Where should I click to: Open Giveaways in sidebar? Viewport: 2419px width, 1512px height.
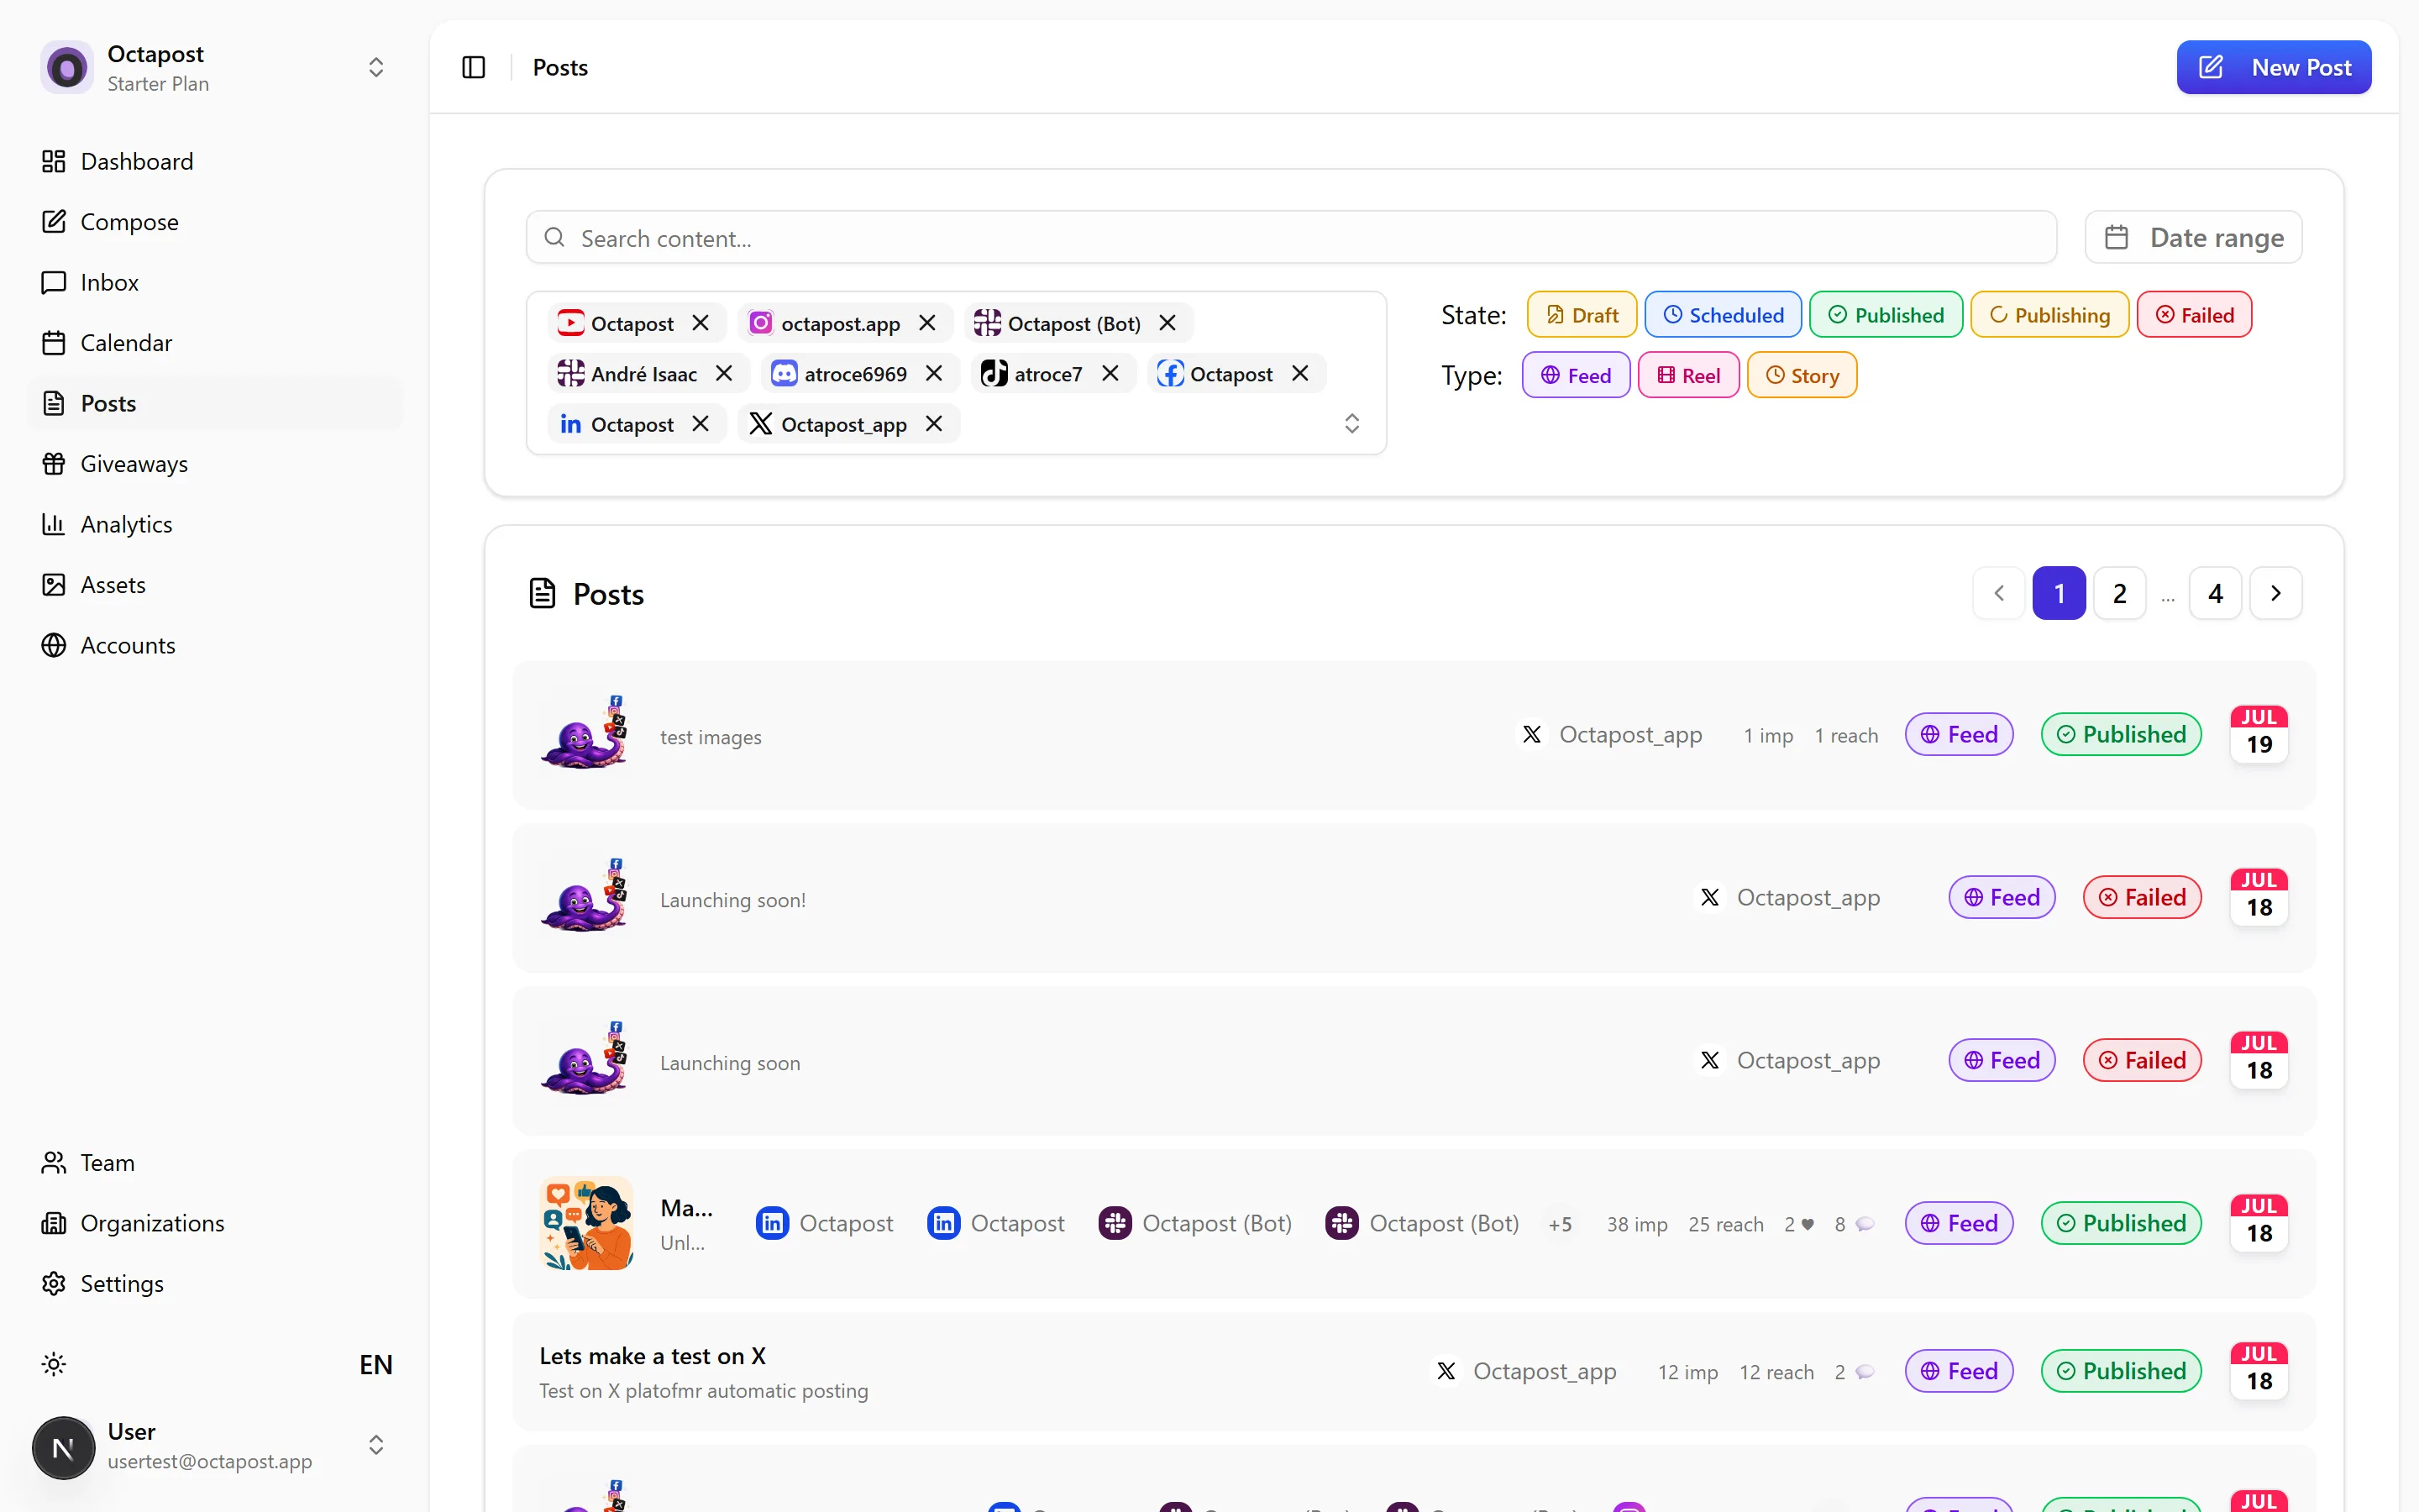tap(215, 464)
